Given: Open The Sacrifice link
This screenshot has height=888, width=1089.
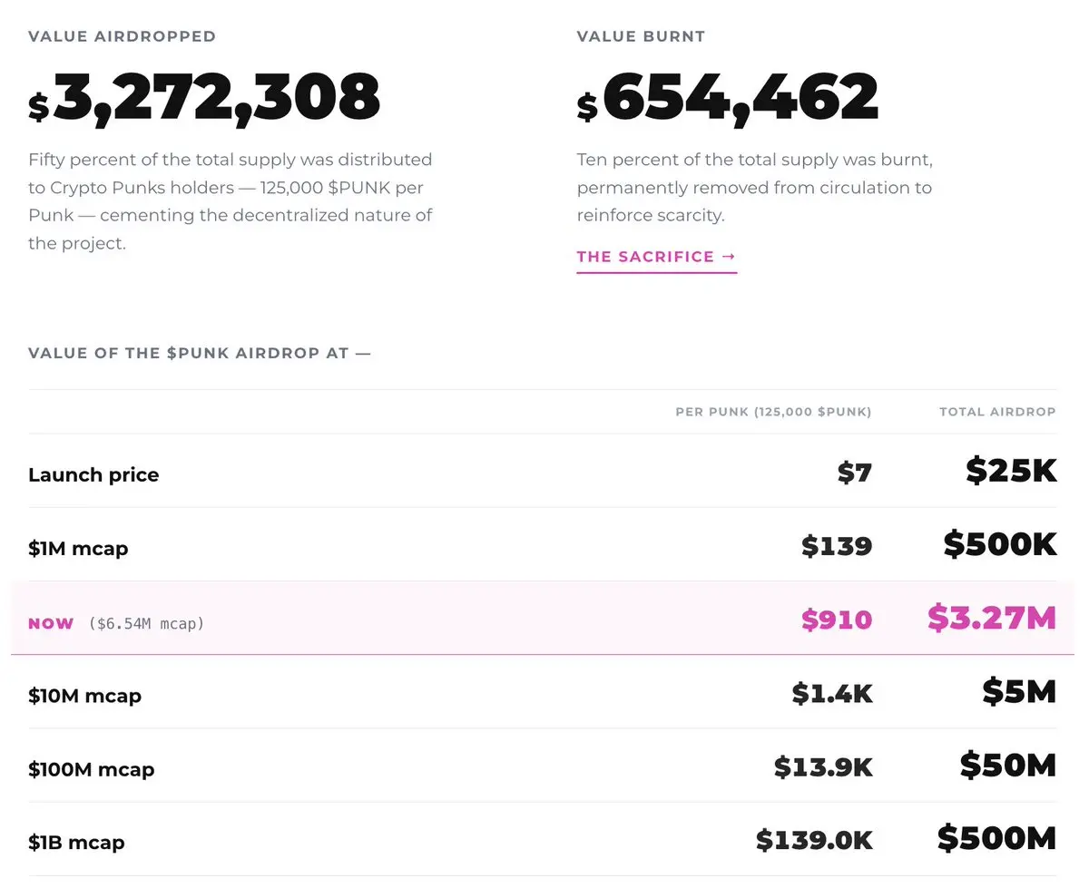Looking at the screenshot, I should pos(656,257).
